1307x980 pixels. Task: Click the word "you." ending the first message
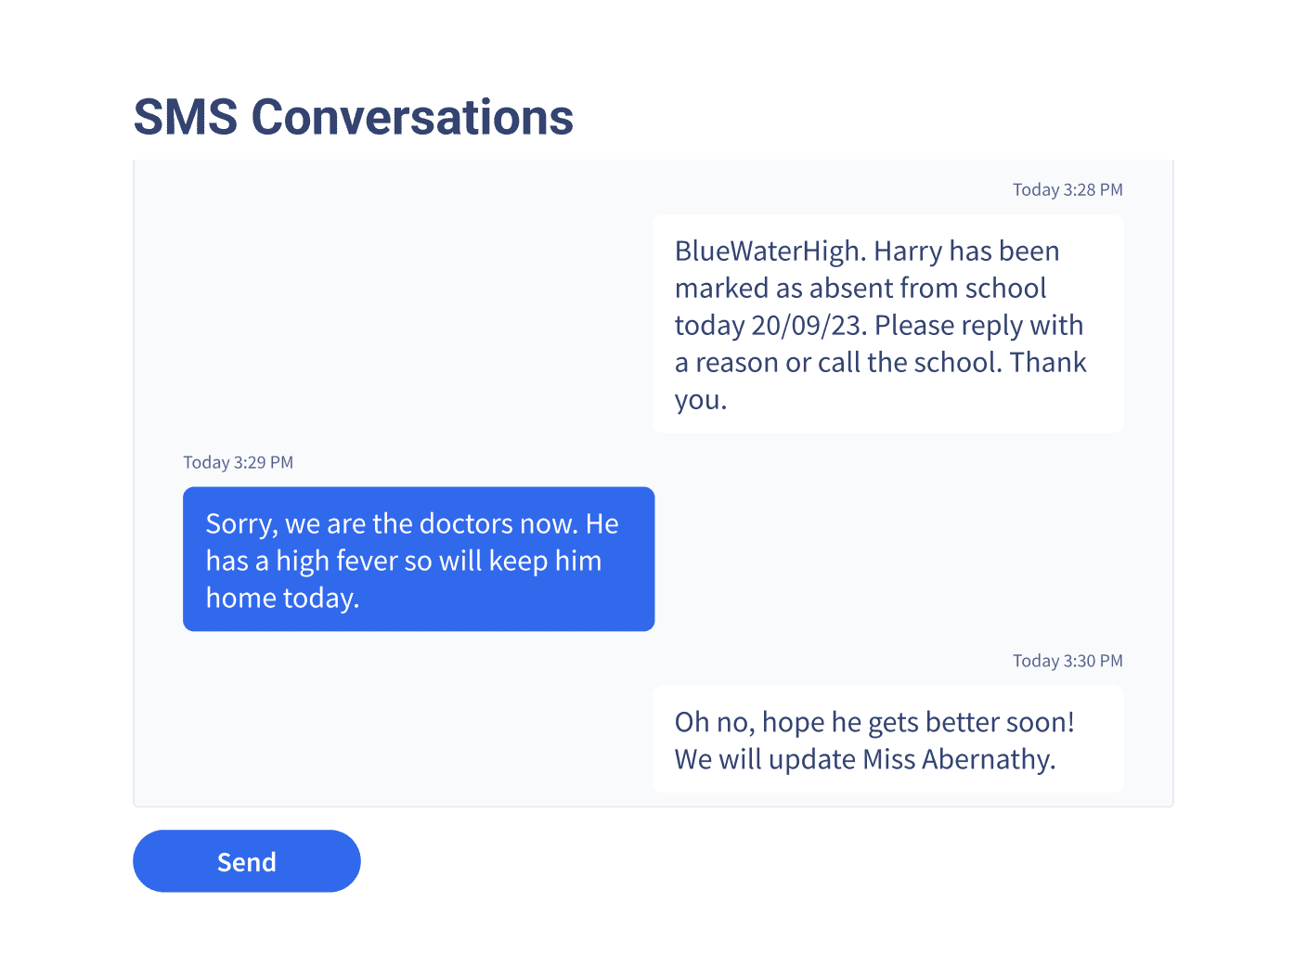coord(701,400)
